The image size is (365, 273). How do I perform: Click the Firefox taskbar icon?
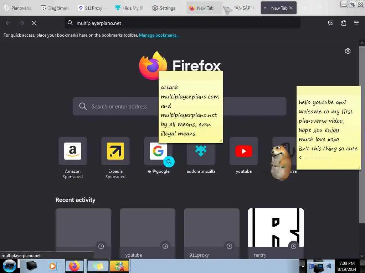(74, 266)
